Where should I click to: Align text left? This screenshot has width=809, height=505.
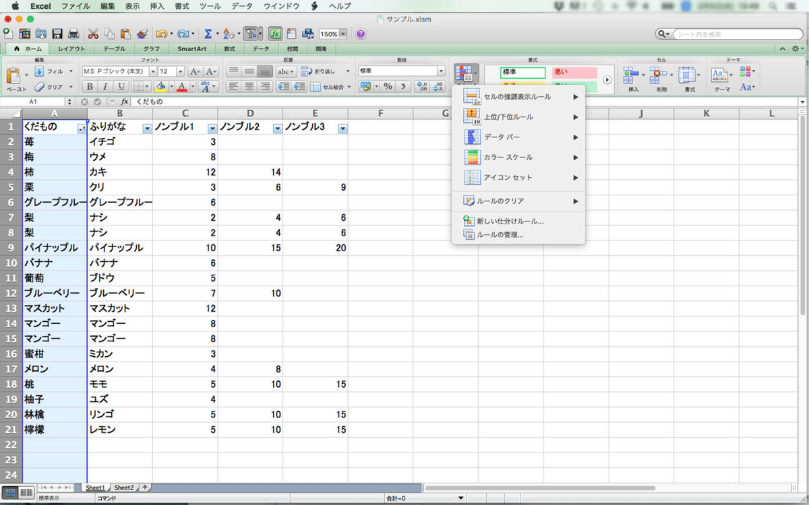click(x=233, y=86)
